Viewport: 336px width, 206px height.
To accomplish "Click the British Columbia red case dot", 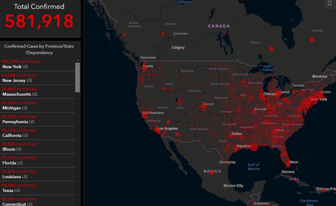I will point(124,35).
